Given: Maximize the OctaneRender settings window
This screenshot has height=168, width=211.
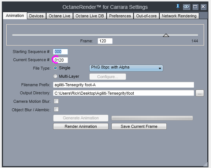Looking at the screenshot, I should [195, 7].
